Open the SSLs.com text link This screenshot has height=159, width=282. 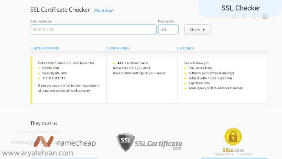pos(233,150)
